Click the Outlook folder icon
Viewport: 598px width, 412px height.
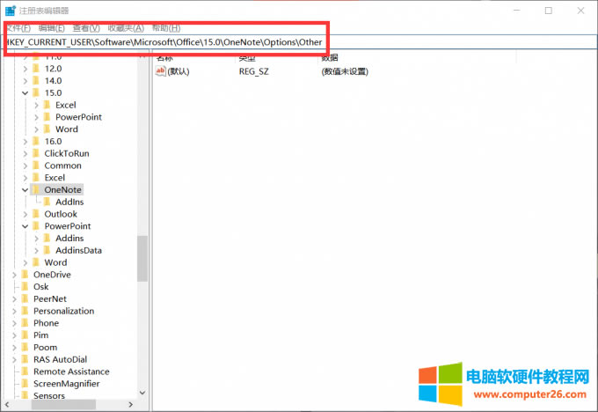36,214
